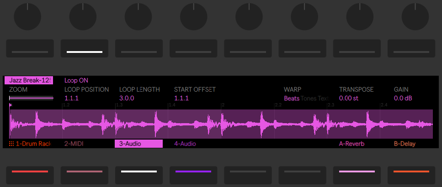This screenshot has height=187, width=442.
Task: Toggle Loop ON with the lit white upper button
Action: (x=85, y=48)
